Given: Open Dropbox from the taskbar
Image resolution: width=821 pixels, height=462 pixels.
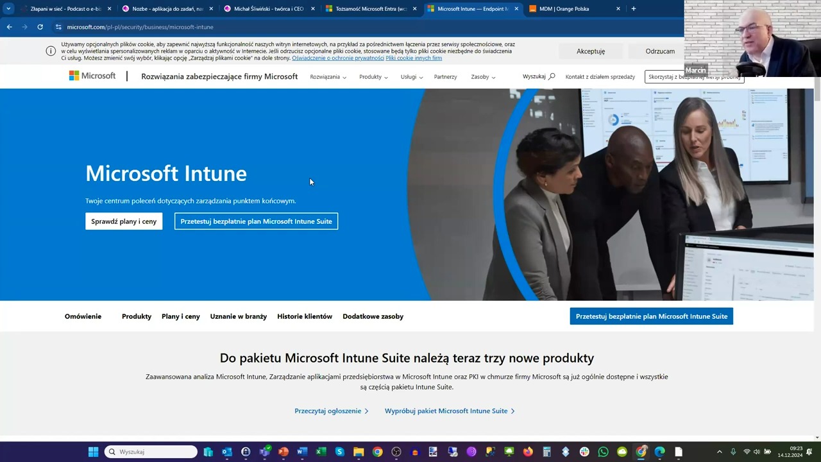Looking at the screenshot, I should pyautogui.click(x=565, y=452).
